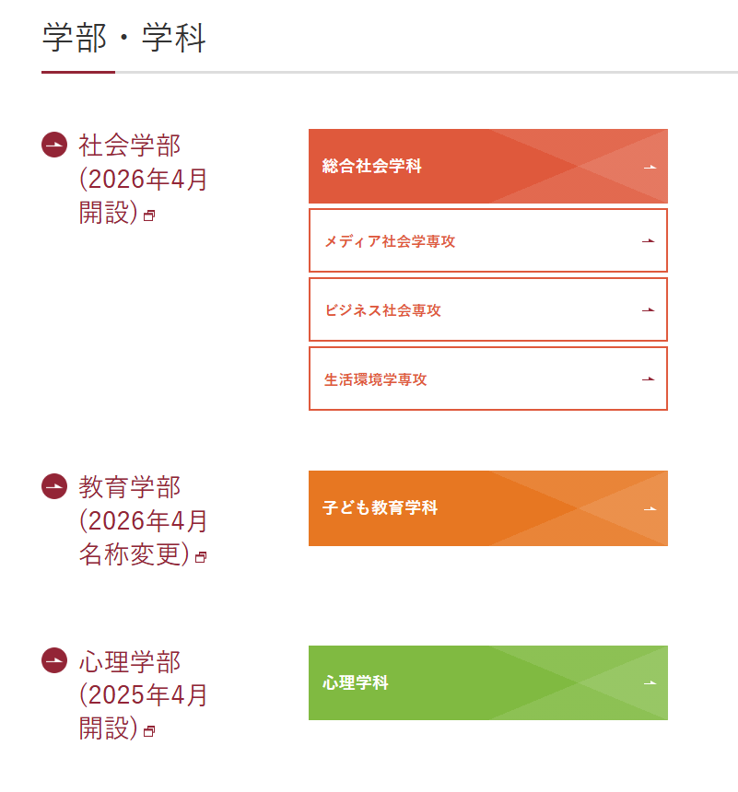The width and height of the screenshot is (738, 792).
Task: Click the external window icon after 社会学部 開設)
Action: [149, 216]
